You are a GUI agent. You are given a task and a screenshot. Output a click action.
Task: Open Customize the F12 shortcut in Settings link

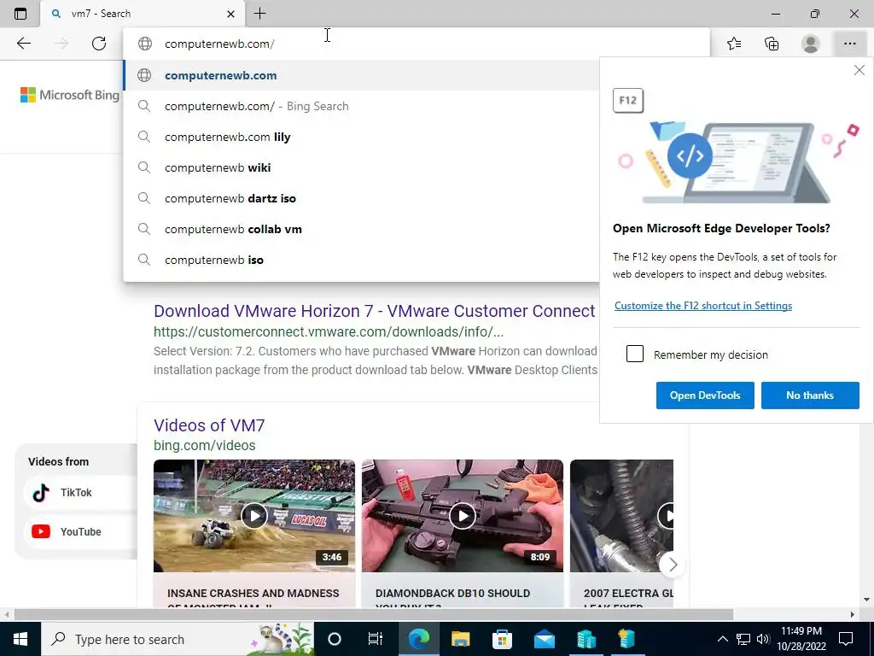click(703, 305)
